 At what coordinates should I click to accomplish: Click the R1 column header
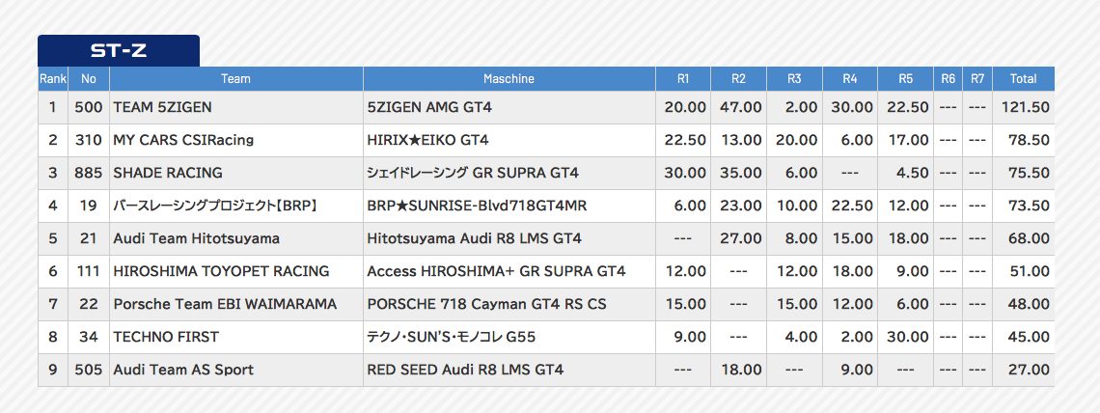[x=683, y=79]
